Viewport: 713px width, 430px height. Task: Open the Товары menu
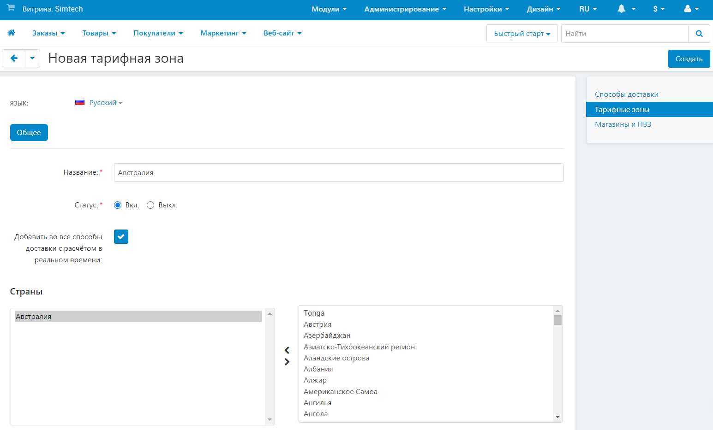(x=99, y=33)
